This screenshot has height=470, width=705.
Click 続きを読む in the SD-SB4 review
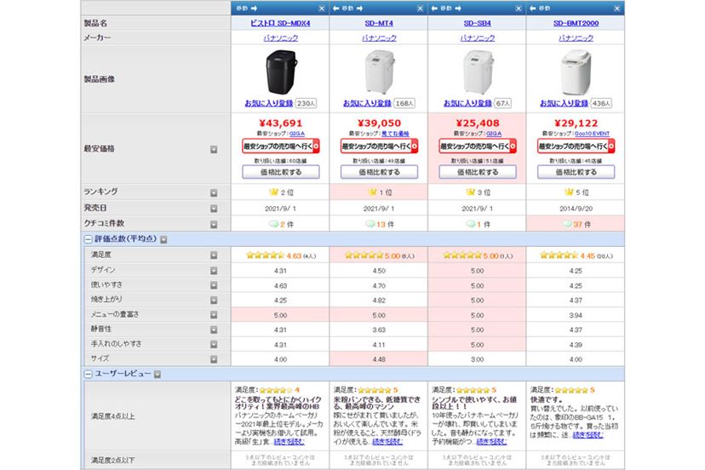tap(494, 442)
